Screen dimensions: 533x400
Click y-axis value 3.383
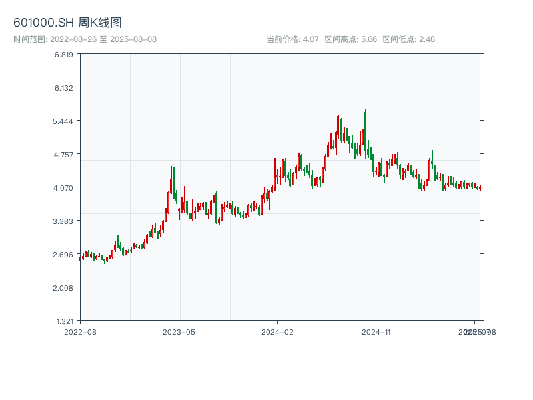[x=63, y=221]
